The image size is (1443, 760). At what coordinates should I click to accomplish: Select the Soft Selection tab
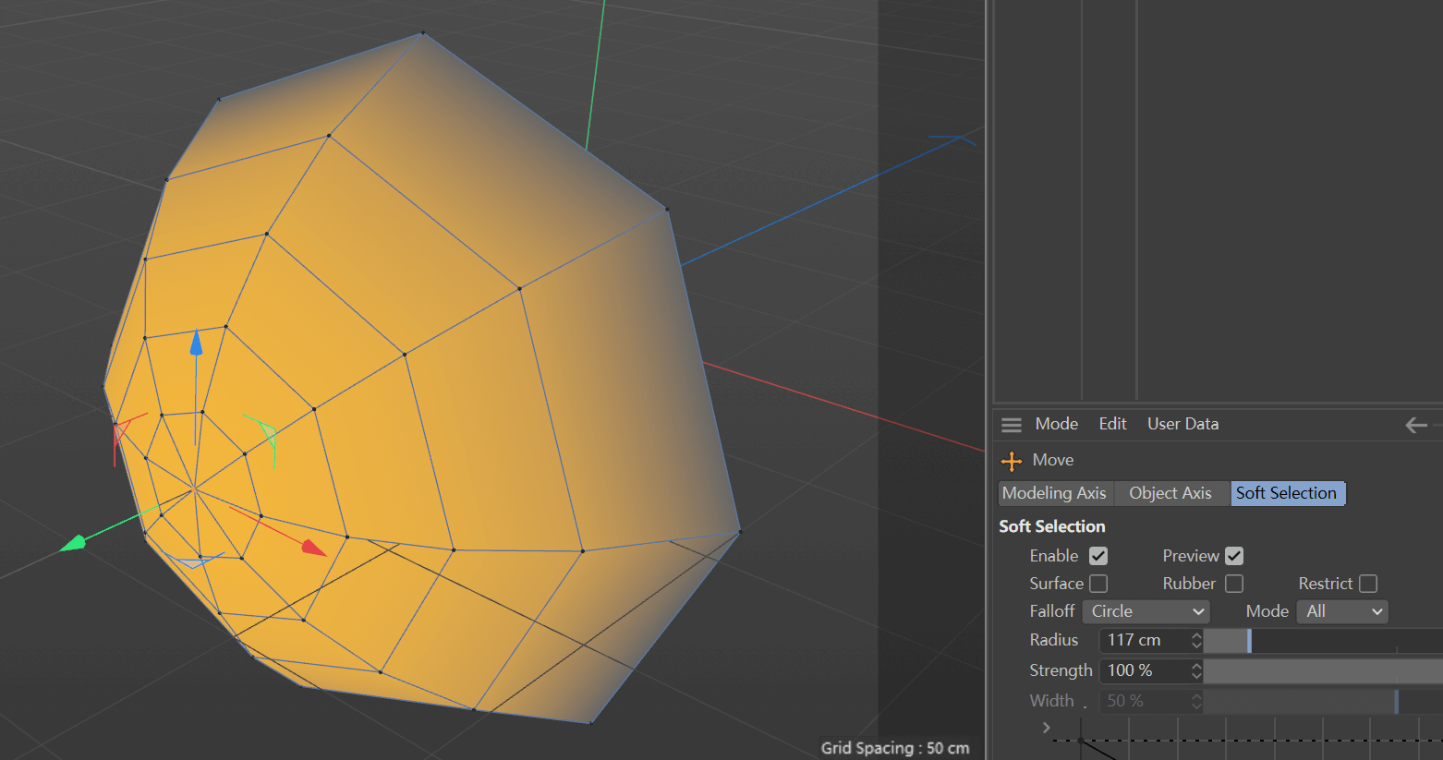(x=1287, y=493)
